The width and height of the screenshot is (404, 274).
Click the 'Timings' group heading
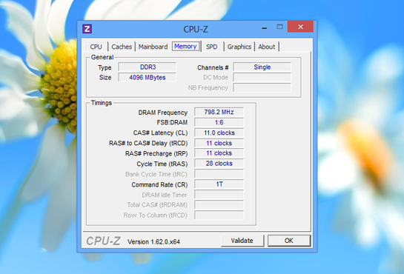pos(102,103)
